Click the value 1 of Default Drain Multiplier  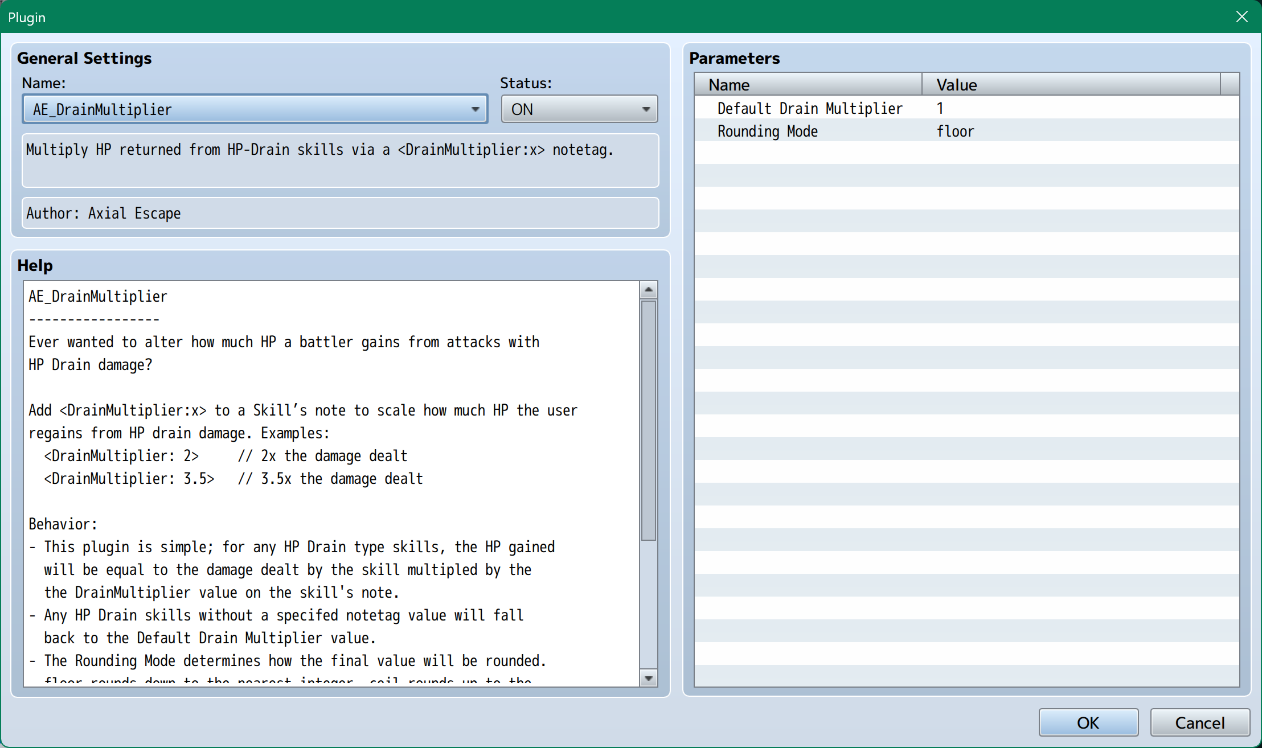[x=940, y=108]
